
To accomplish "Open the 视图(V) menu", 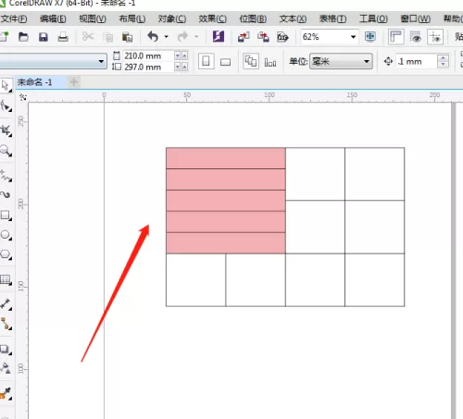I will coord(93,19).
